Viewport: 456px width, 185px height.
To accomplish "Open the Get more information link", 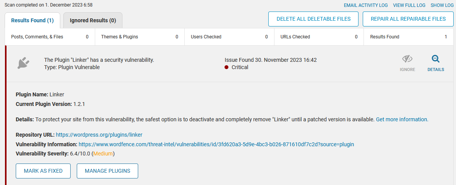I will [402, 119].
